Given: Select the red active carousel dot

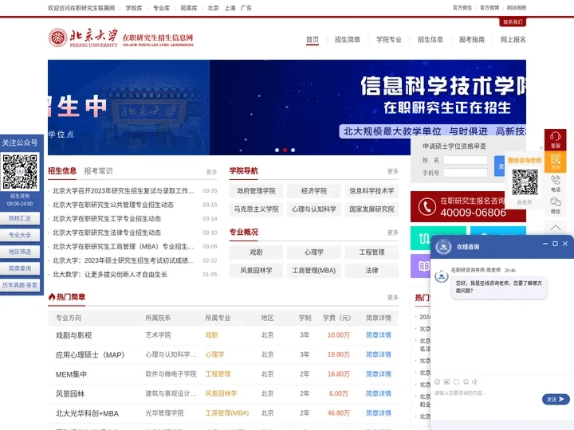Looking at the screenshot, I should pos(285,150).
